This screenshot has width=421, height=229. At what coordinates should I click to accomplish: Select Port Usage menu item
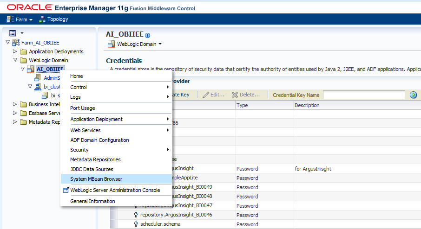point(116,108)
